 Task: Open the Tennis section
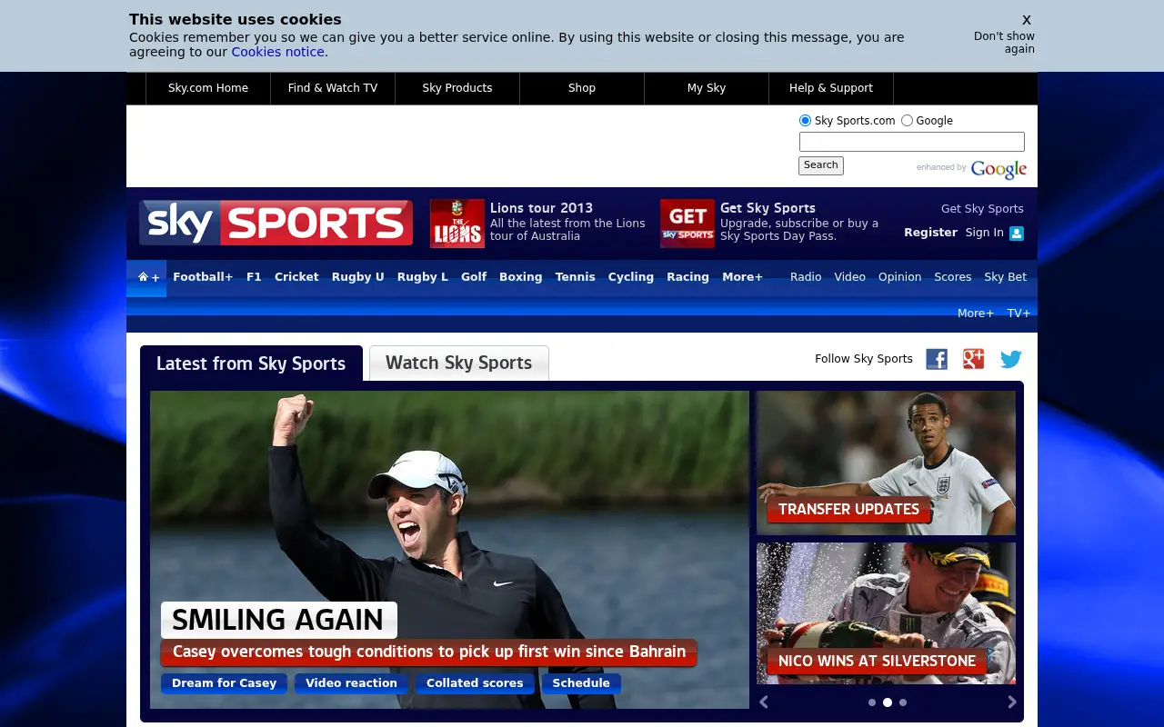[576, 277]
